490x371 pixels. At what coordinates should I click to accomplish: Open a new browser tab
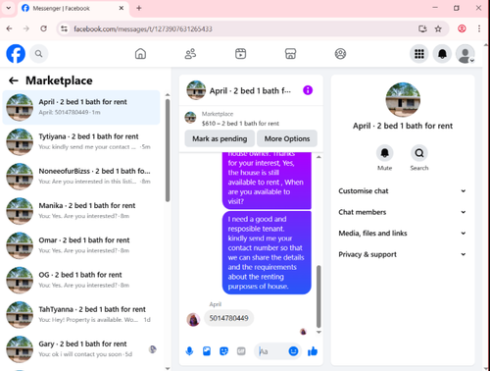click(x=139, y=8)
